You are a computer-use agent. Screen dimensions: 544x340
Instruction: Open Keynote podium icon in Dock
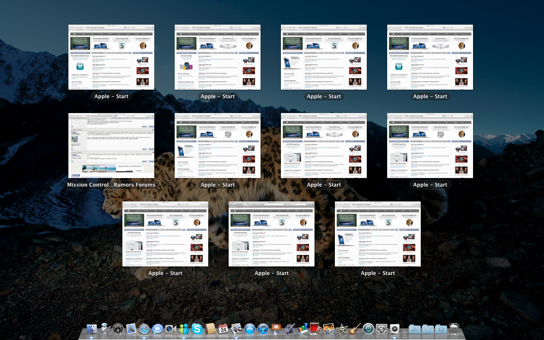pyautogui.click(x=276, y=329)
